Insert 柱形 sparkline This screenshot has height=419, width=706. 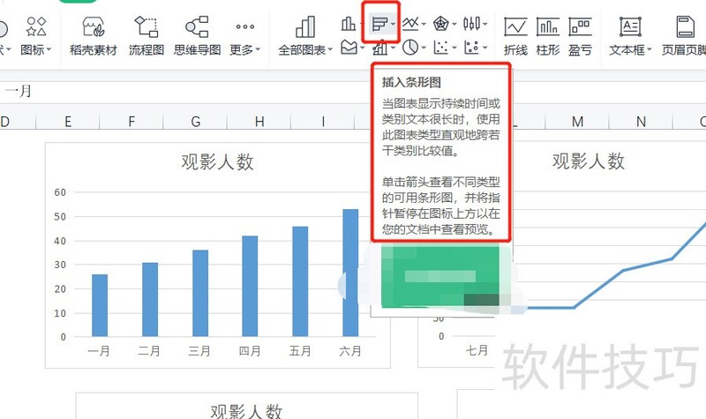click(548, 36)
